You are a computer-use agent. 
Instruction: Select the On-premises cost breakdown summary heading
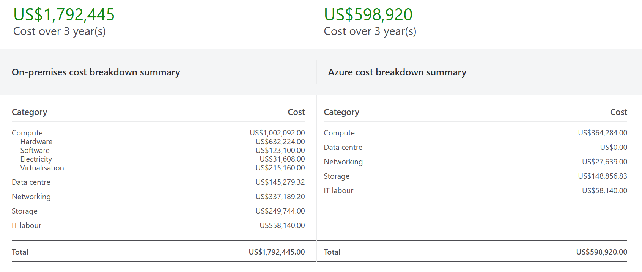click(96, 72)
